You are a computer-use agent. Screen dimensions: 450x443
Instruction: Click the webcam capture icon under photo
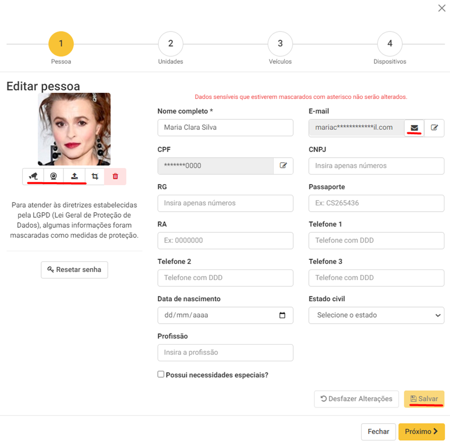[x=53, y=176]
